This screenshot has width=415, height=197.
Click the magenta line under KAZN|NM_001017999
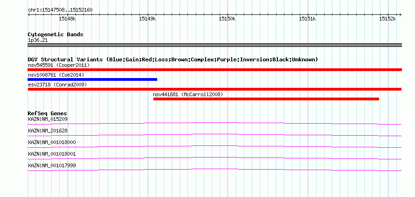coord(214,170)
